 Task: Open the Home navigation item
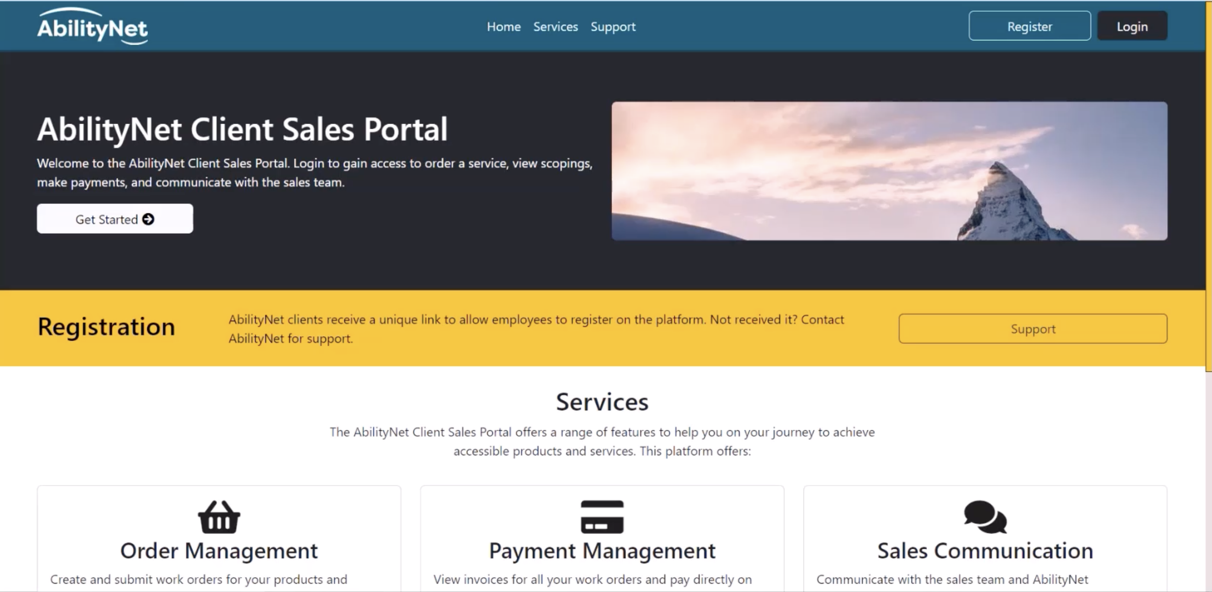coord(503,27)
